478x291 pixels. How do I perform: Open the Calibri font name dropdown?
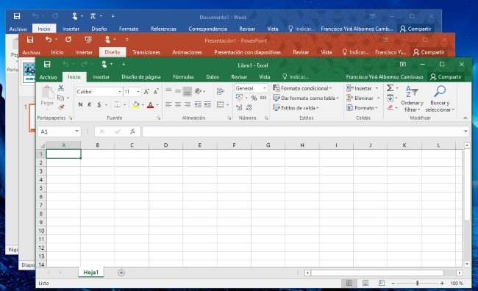120,92
